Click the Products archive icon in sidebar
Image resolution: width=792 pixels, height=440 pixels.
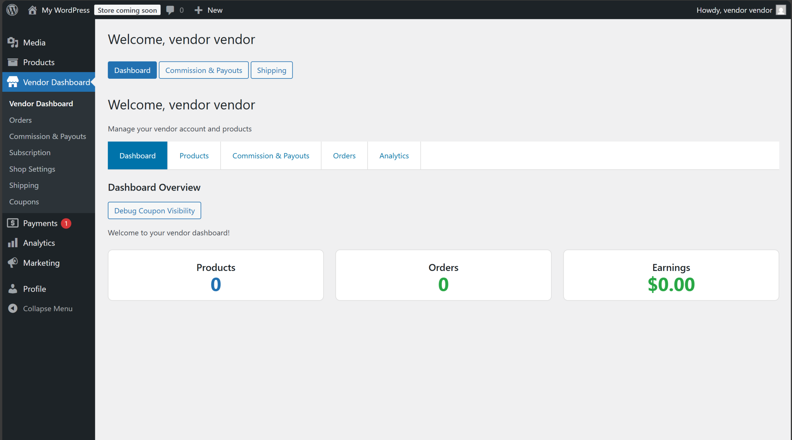[13, 62]
